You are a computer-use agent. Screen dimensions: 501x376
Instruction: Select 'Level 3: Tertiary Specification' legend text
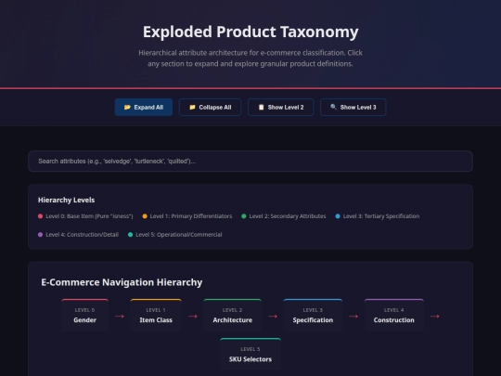(x=381, y=216)
